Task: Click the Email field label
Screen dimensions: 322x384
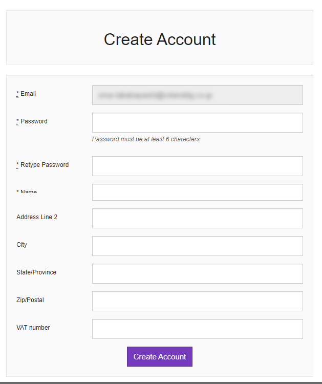Action: (28, 94)
